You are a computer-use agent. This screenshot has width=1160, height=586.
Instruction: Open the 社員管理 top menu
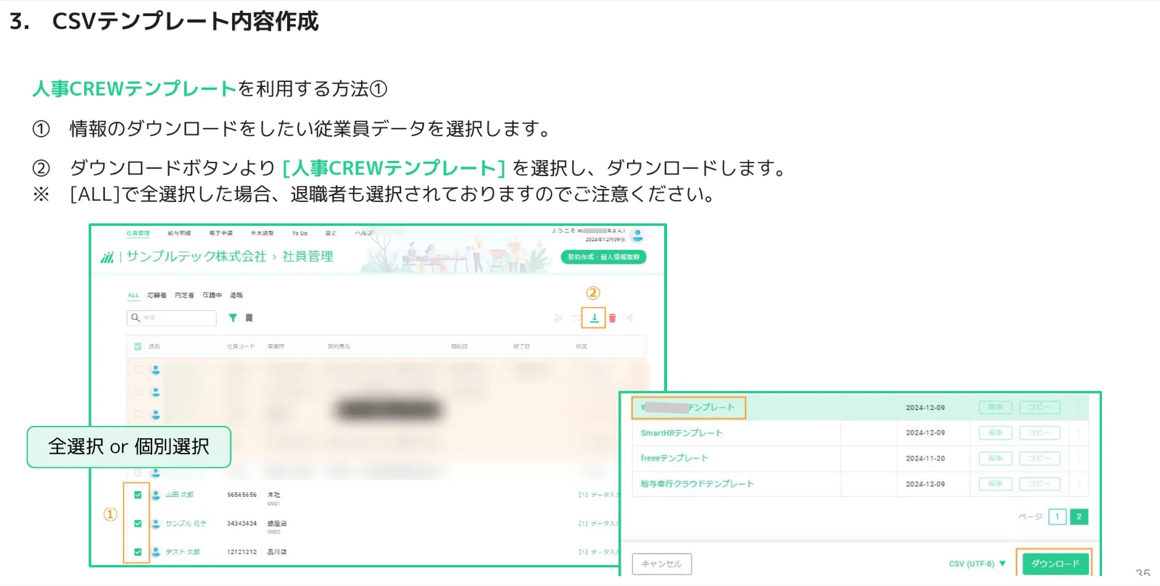pyautogui.click(x=138, y=233)
